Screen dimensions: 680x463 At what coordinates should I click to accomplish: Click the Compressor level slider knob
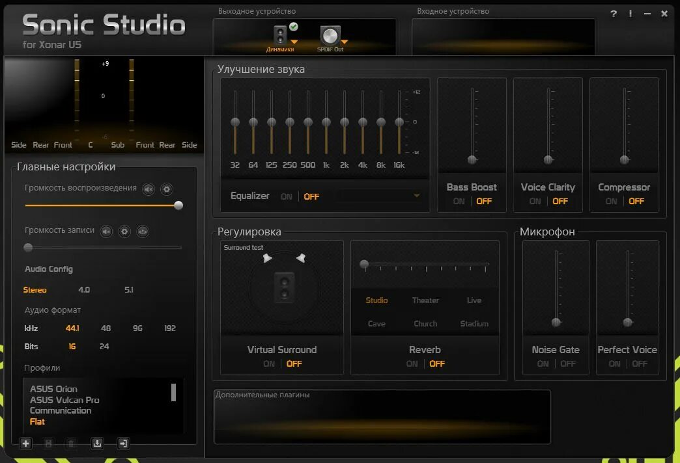point(625,160)
